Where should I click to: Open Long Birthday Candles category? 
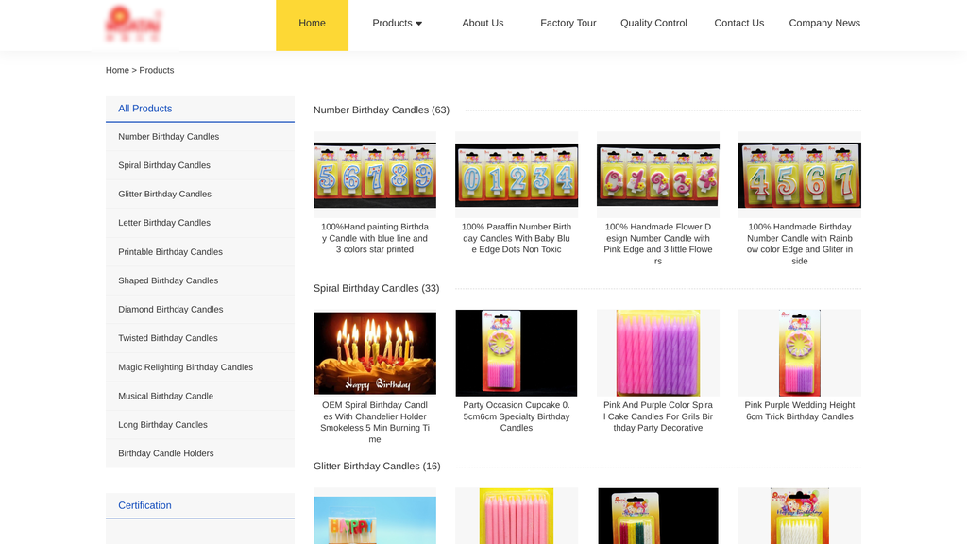[162, 425]
